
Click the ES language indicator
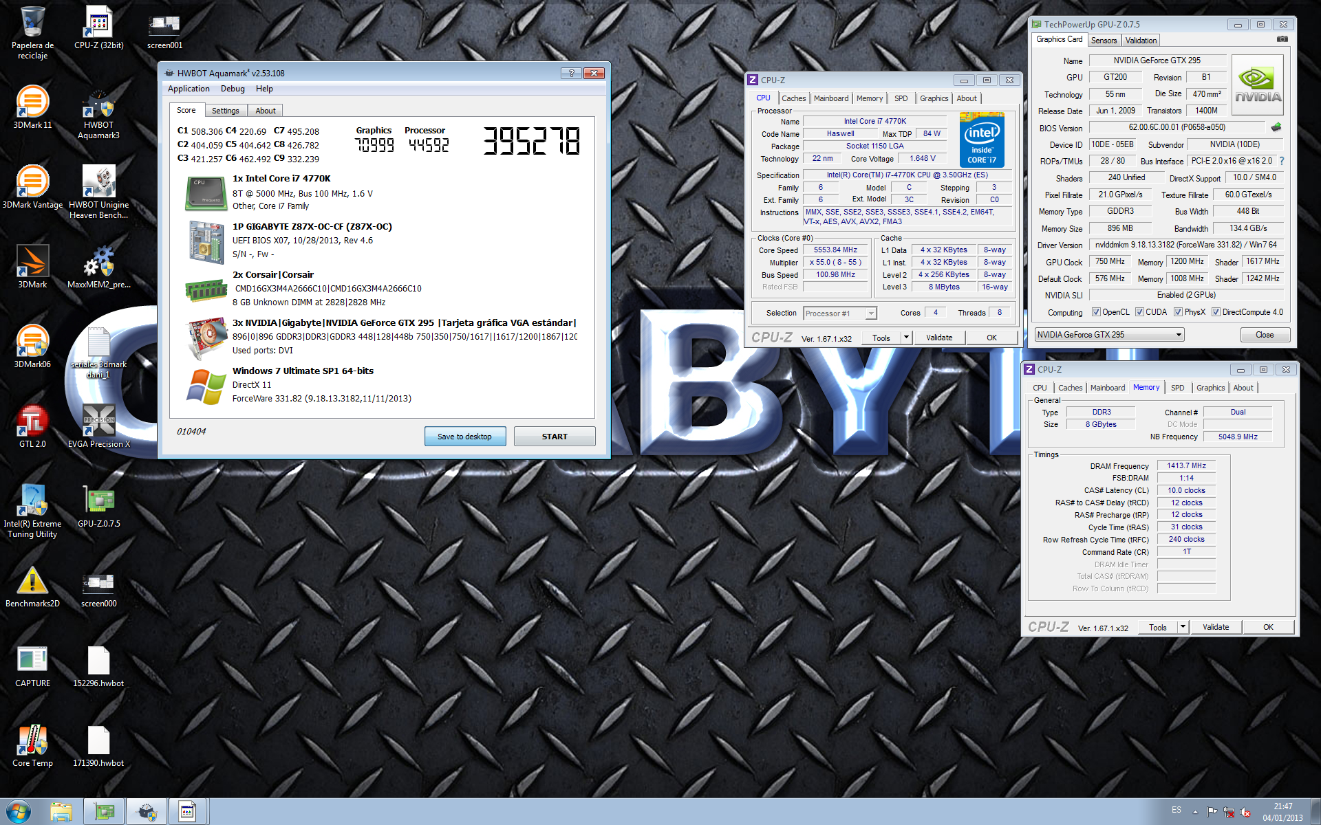[x=1176, y=810]
